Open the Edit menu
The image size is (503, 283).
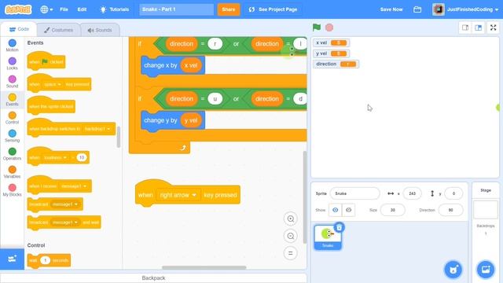(82, 9)
